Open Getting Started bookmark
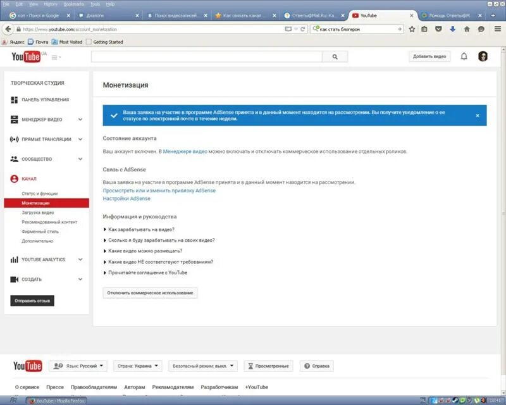 pyautogui.click(x=104, y=42)
